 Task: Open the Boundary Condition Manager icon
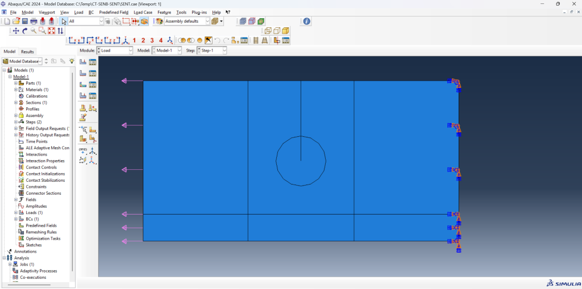[93, 73]
